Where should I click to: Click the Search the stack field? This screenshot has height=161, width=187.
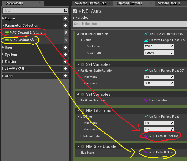coord(130,24)
